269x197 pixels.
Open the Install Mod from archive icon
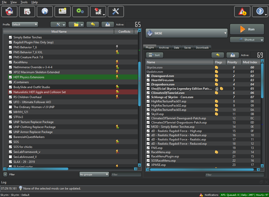click(27, 11)
